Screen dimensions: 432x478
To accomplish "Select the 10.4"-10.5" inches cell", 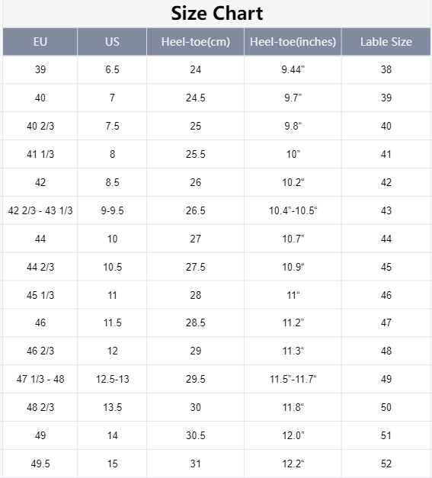I will [293, 210].
